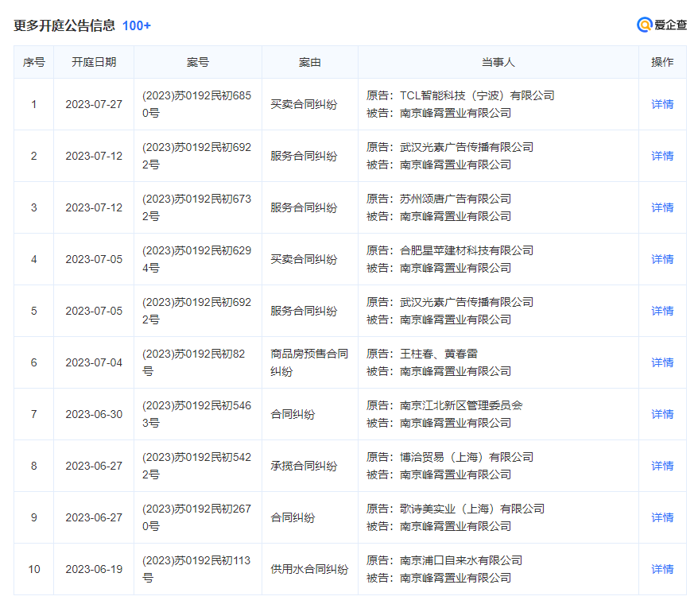Click the 案号 column header
Viewport: 698px width, 604px height.
(198, 62)
